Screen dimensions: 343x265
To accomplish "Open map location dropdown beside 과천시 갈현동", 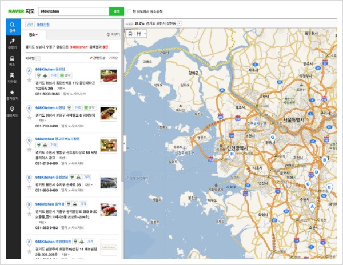I will point(180,23).
